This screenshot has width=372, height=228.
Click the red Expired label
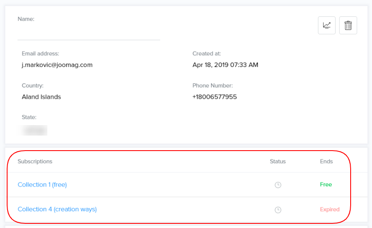click(330, 209)
